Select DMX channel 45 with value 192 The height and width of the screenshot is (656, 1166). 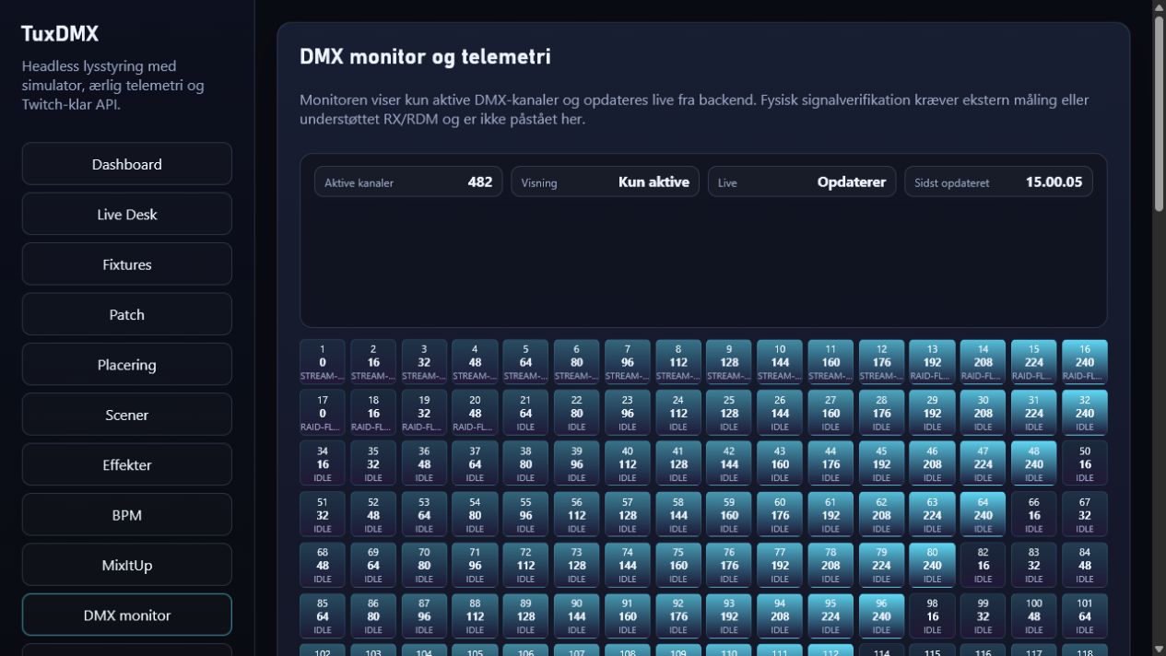(882, 463)
